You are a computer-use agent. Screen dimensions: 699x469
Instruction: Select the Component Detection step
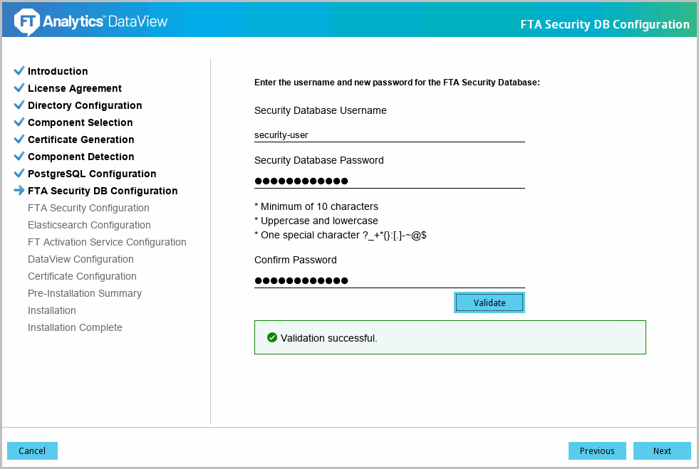tap(81, 157)
